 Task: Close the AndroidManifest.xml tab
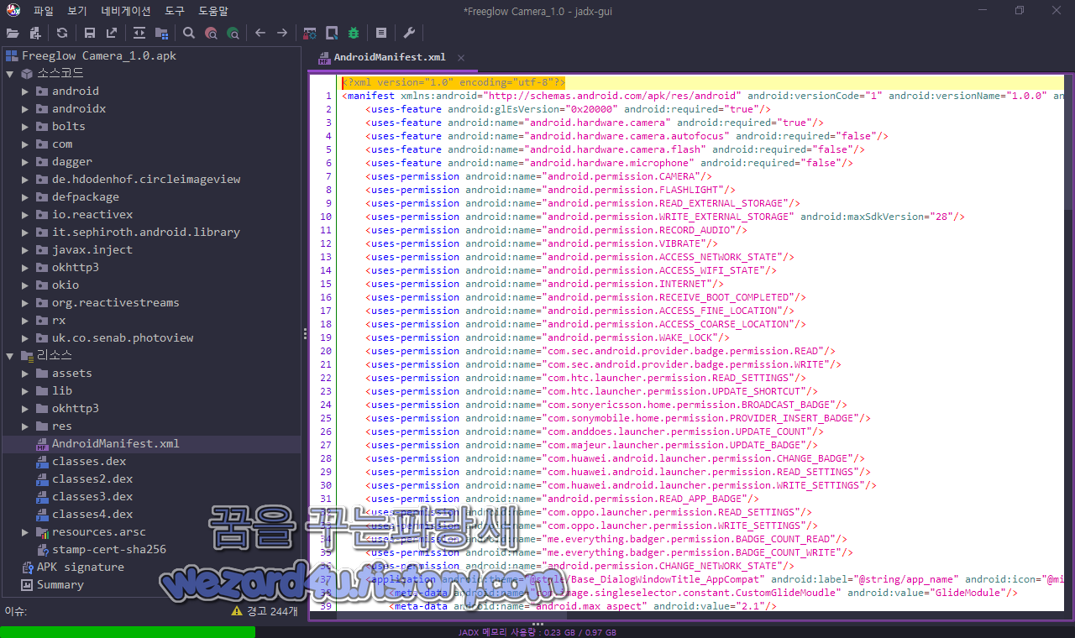461,57
